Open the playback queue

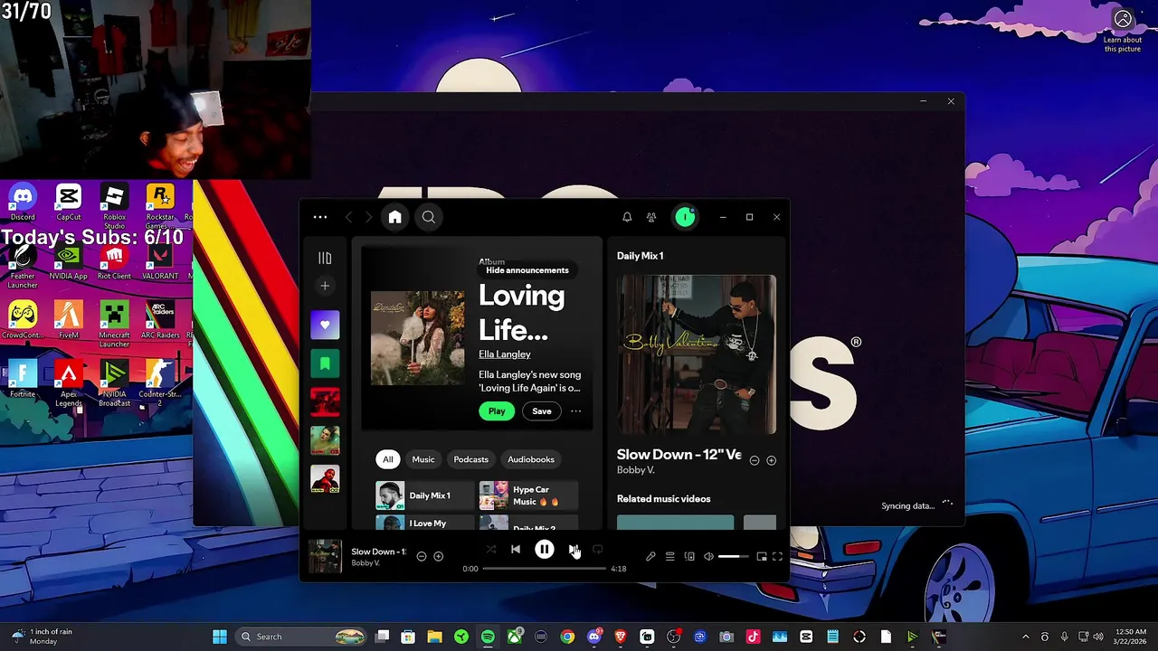coord(670,557)
